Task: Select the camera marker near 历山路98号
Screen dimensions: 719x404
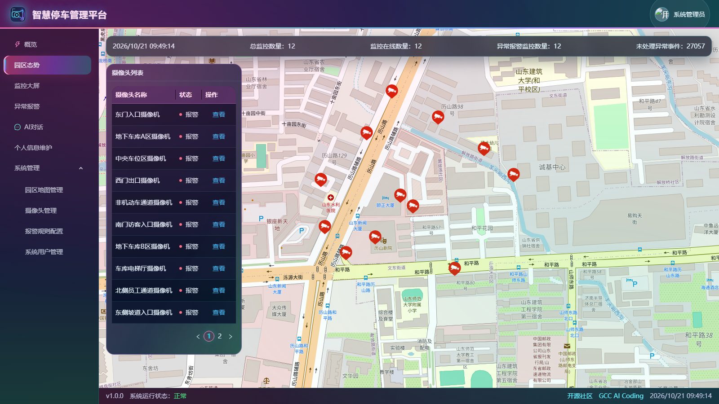Action: (x=438, y=117)
